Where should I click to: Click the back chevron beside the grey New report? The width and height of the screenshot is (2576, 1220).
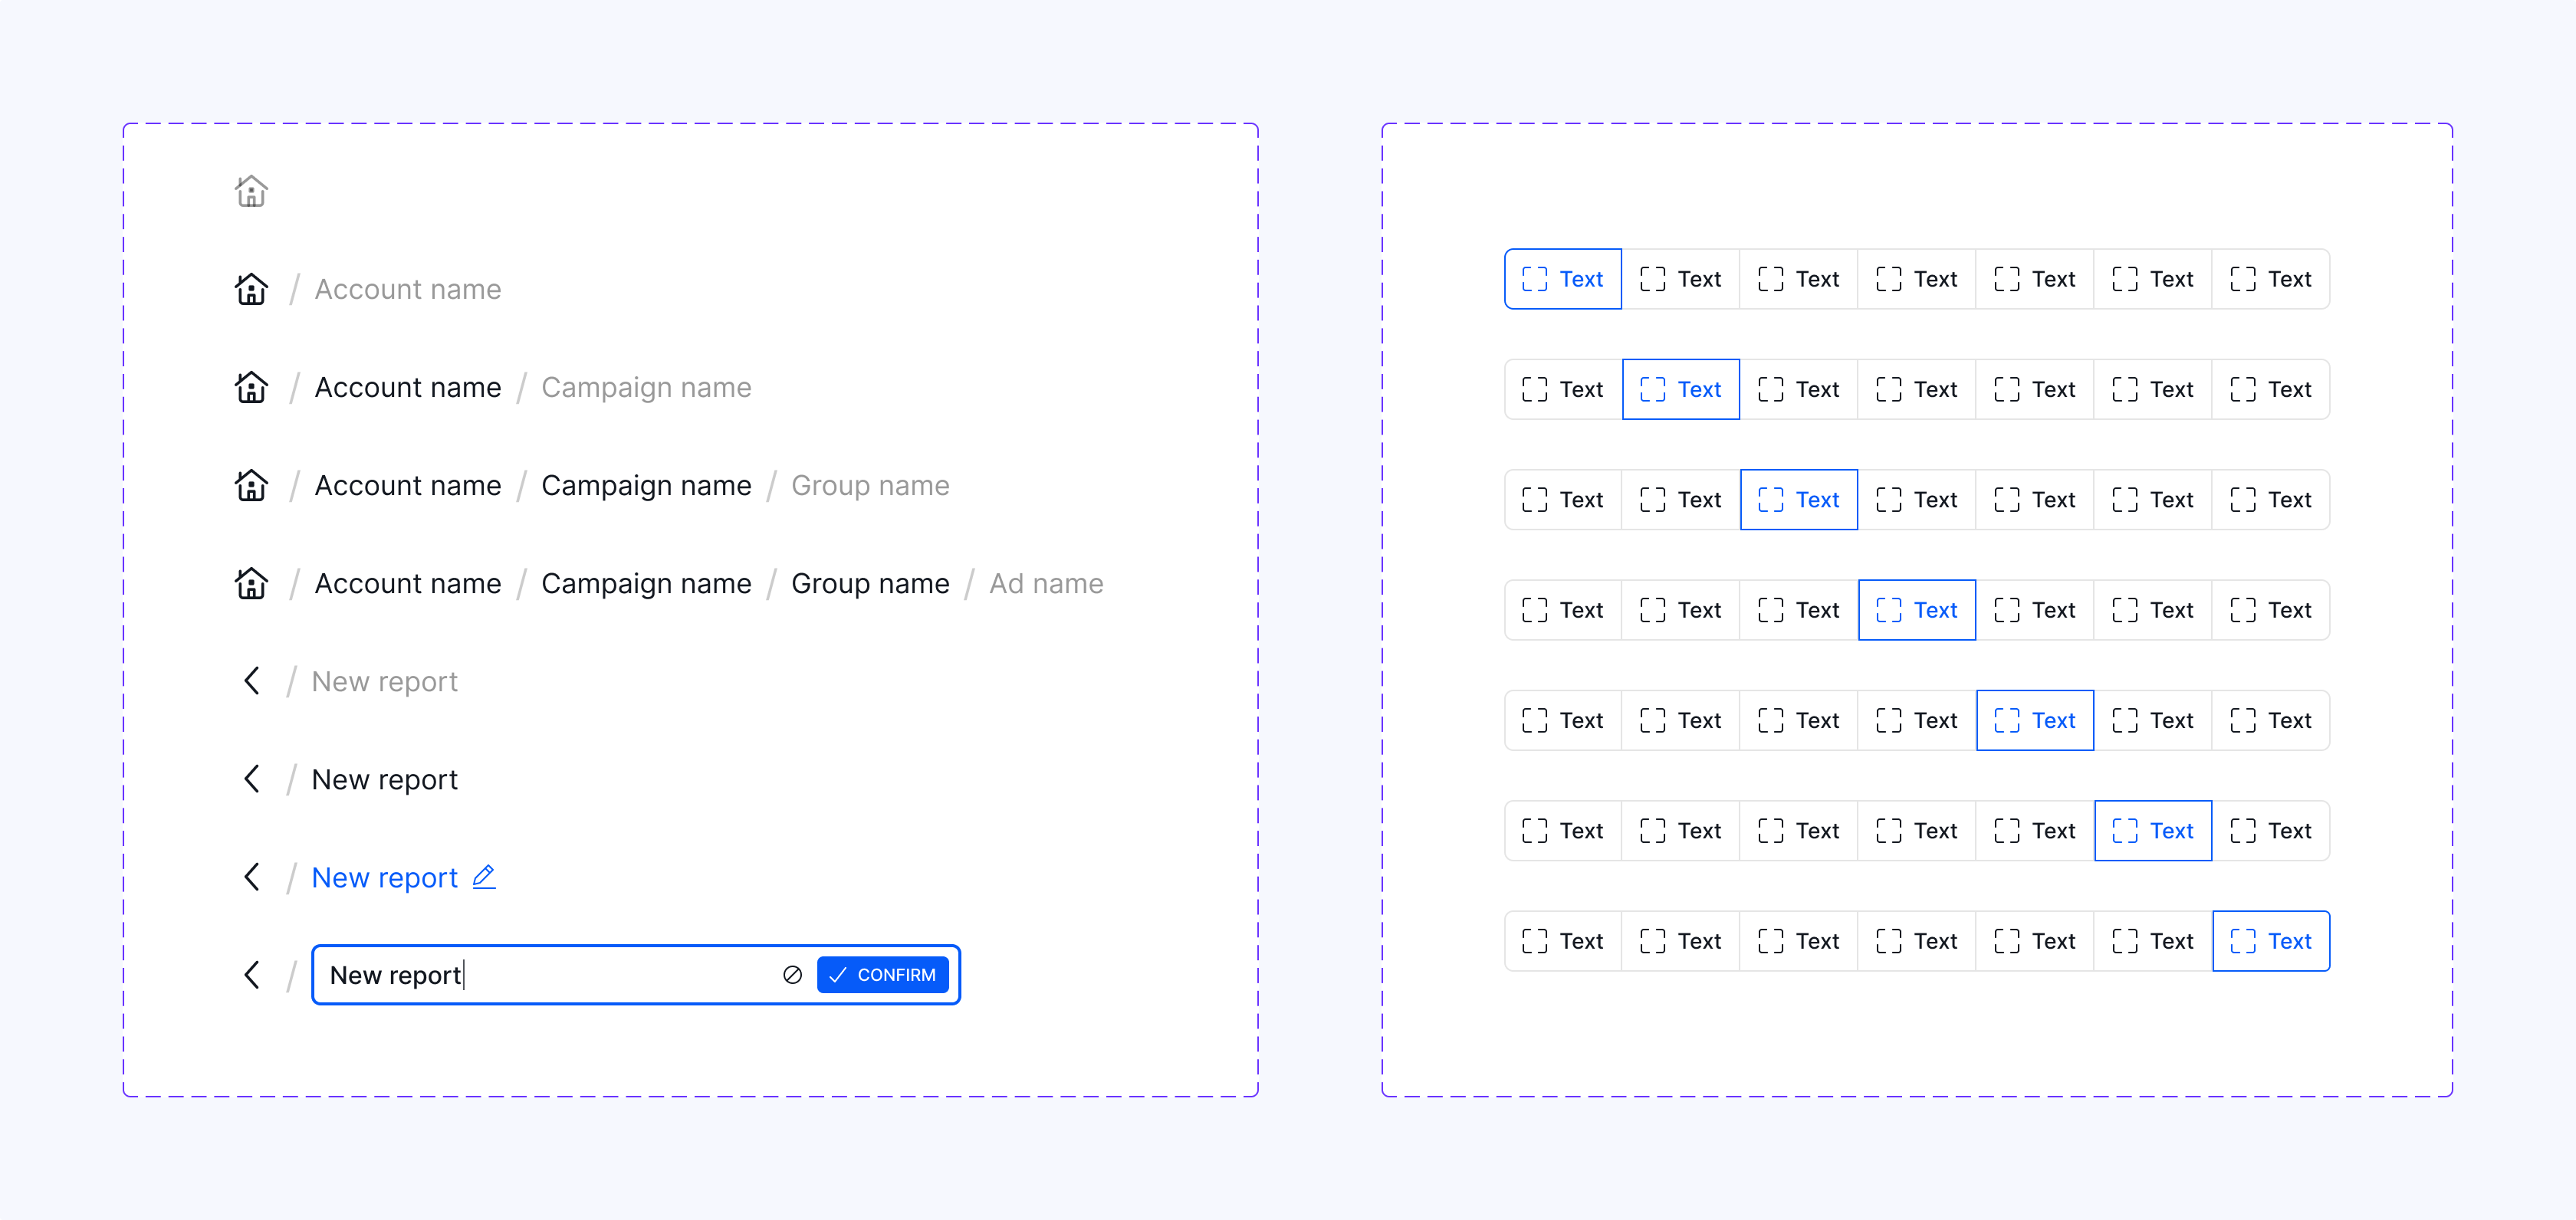[251, 681]
